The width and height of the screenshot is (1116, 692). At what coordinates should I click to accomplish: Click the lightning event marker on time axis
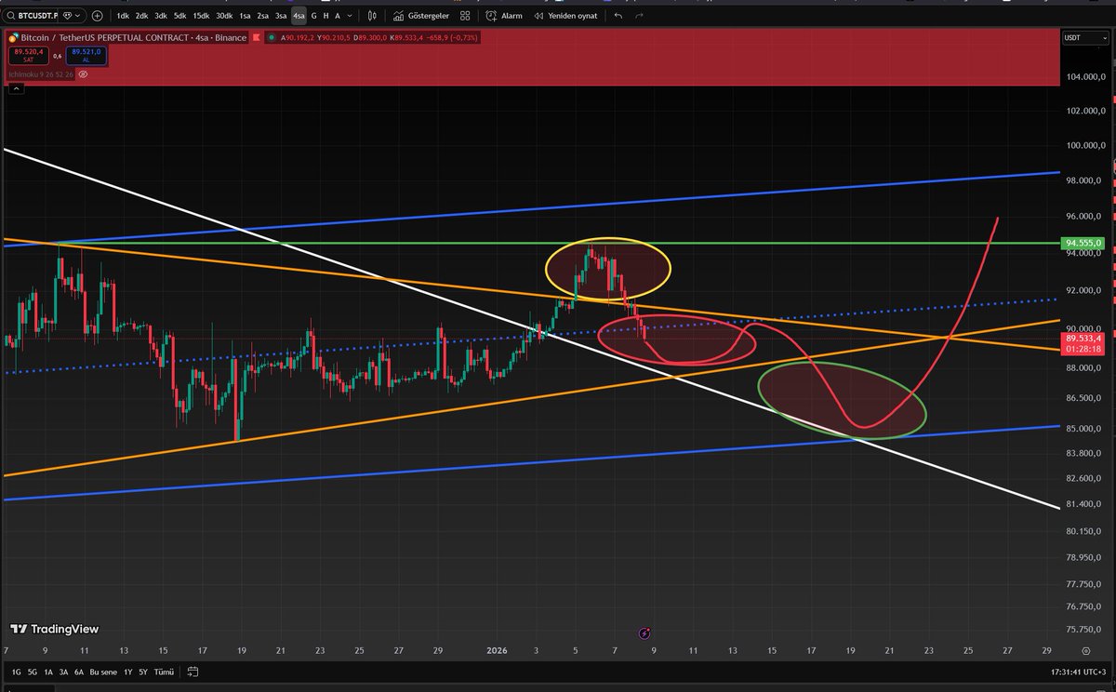[x=644, y=633]
